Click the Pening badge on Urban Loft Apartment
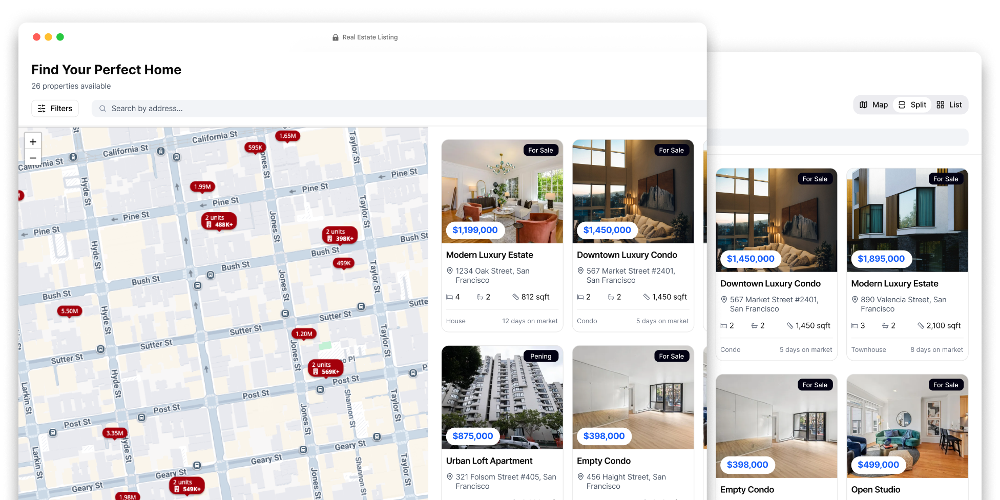This screenshot has width=1000, height=500. pos(541,357)
